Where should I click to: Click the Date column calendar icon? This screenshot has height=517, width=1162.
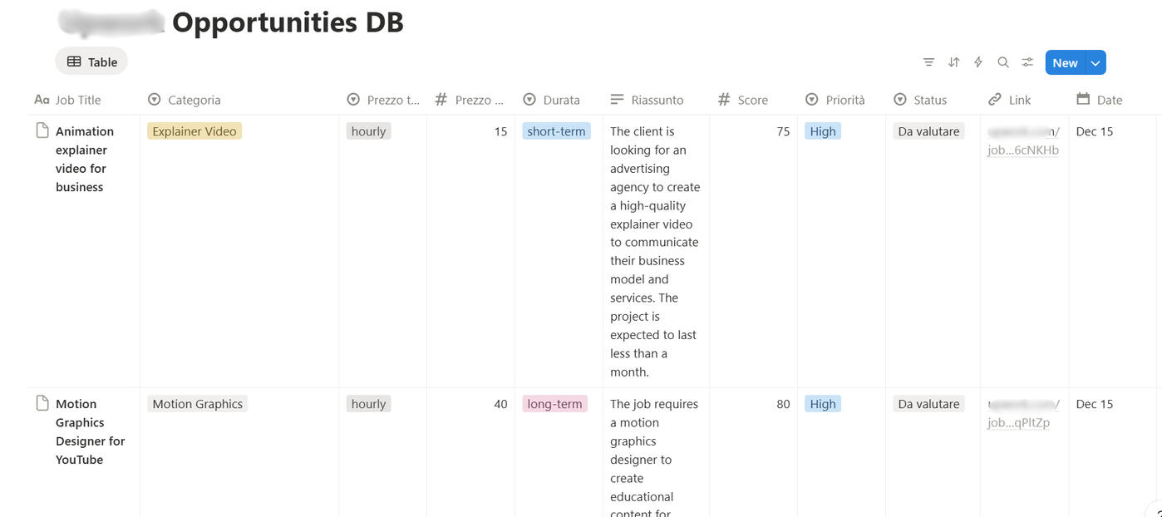[1083, 99]
